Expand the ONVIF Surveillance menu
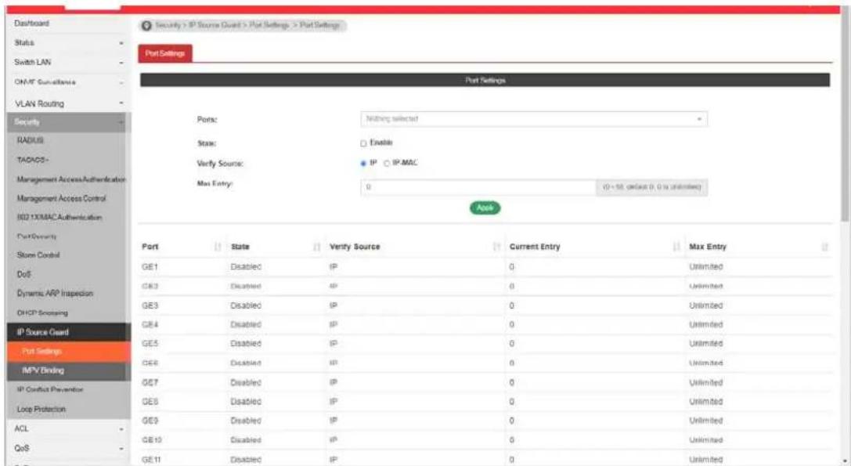Image resolution: width=851 pixels, height=466 pixels. point(68,82)
